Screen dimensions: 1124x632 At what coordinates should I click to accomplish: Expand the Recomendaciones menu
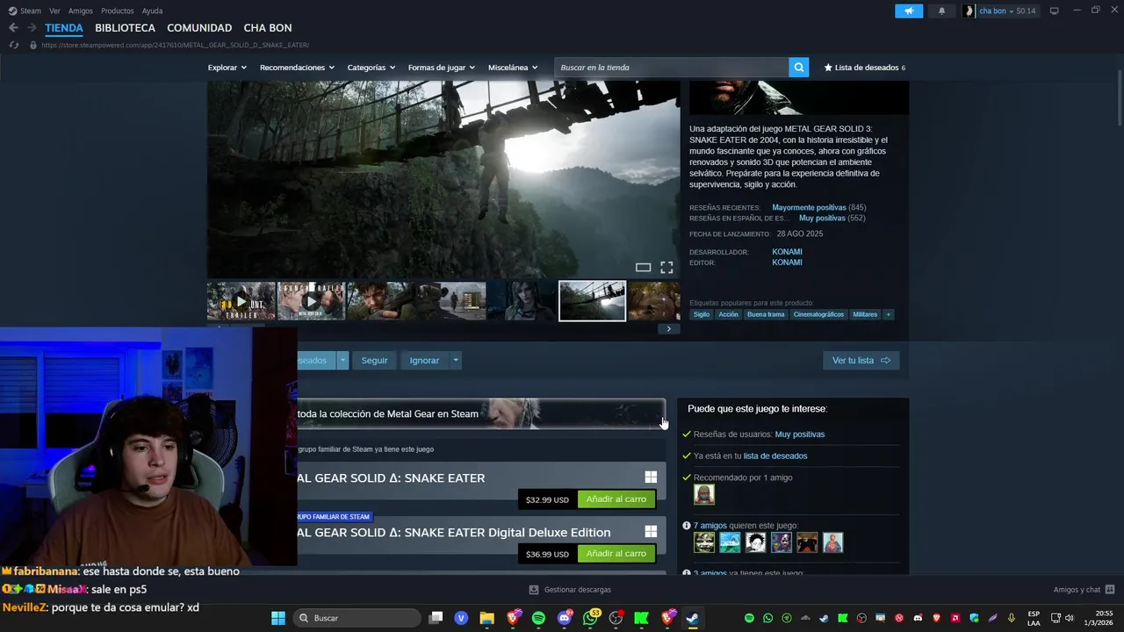(298, 68)
